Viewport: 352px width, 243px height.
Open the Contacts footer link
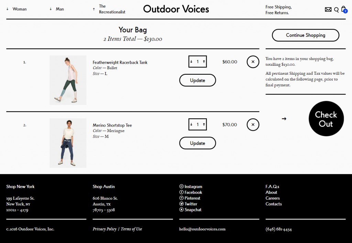tap(273, 204)
